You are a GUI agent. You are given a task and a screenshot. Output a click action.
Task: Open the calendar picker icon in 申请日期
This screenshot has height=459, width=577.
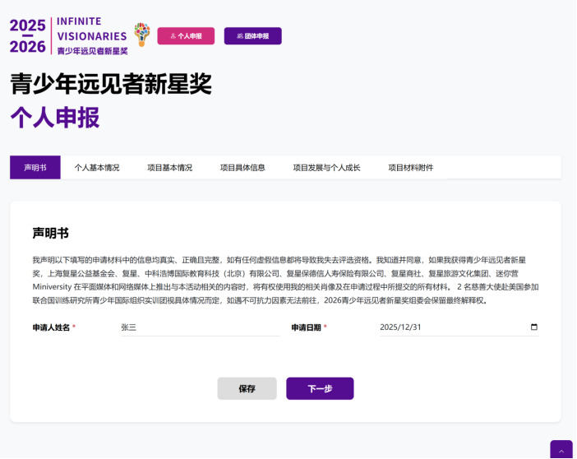[534, 327]
